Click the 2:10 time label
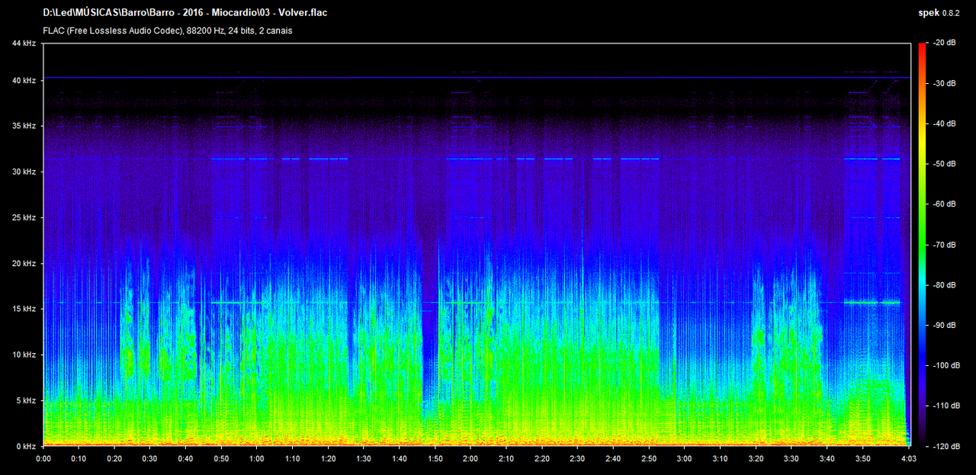Screen dimensions: 976x475 (506, 459)
